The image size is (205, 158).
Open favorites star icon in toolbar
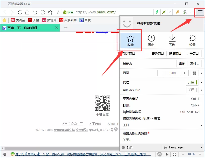(50, 12)
